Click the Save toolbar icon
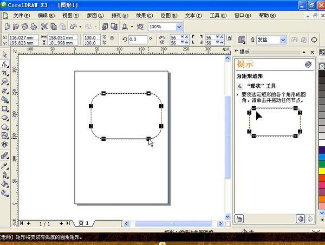325x245 pixels. 25,27
